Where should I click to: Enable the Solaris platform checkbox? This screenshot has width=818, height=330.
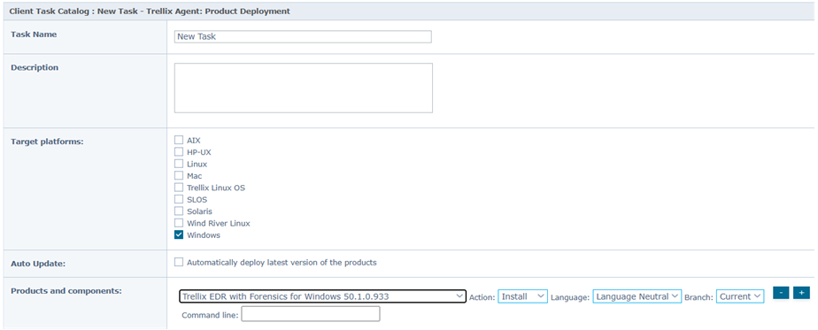coord(179,211)
